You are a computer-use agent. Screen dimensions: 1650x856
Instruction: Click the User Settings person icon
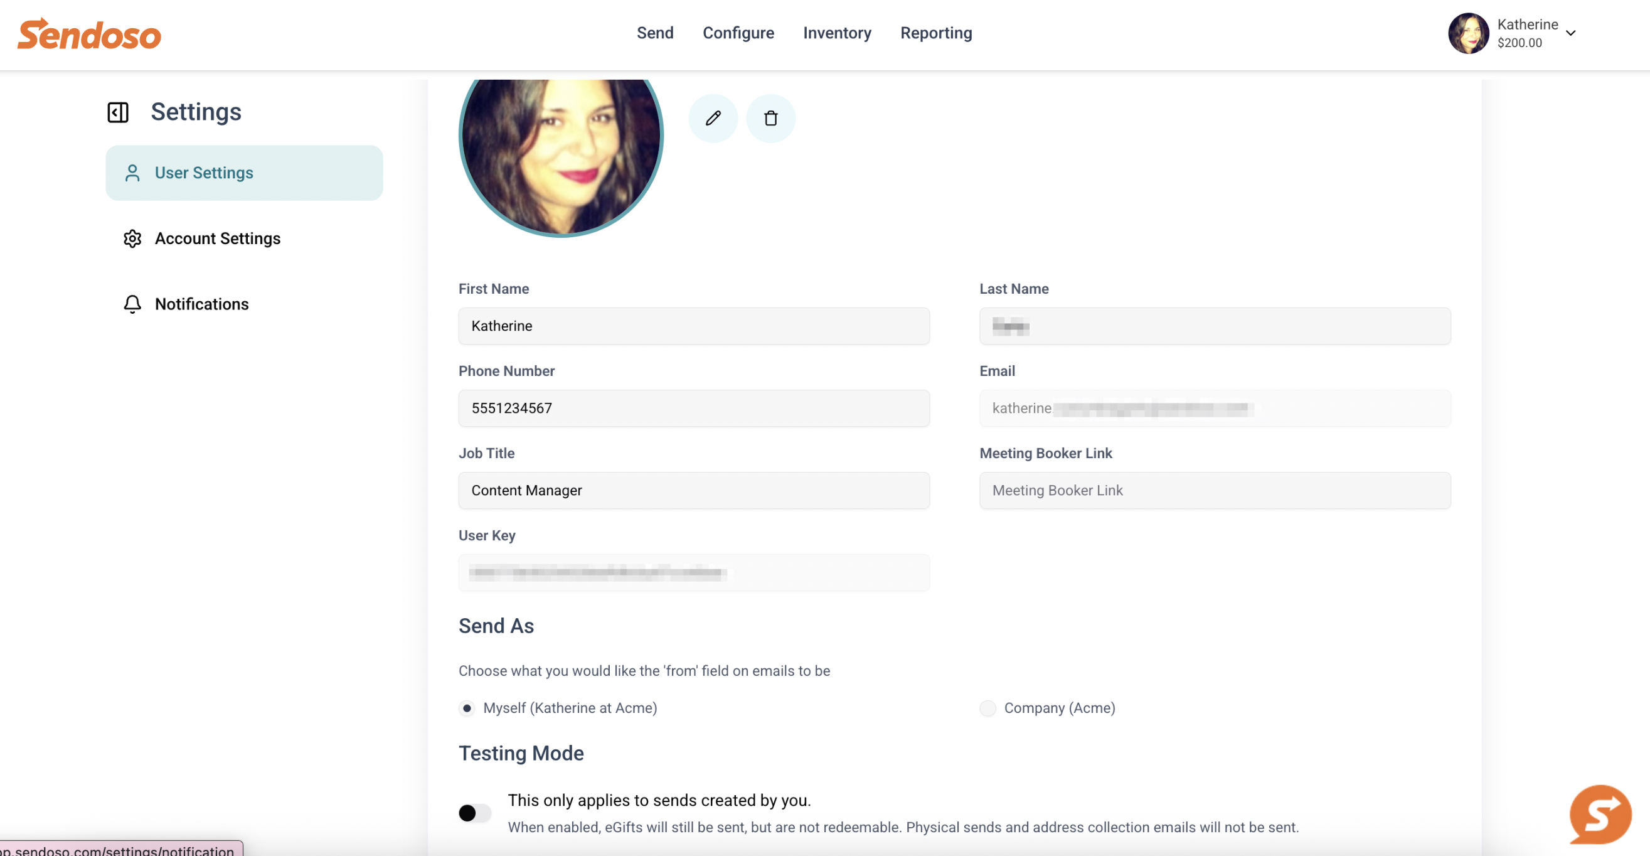(x=132, y=173)
